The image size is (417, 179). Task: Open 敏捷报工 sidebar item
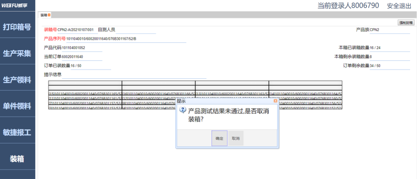[17, 132]
